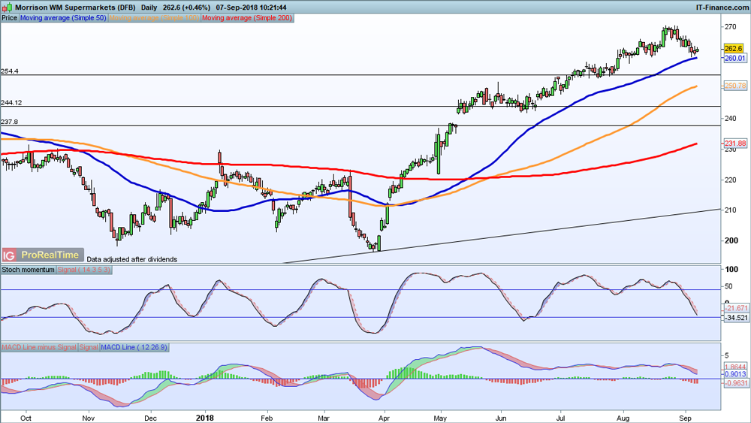Click the 270 price axis label
Image resolution: width=751 pixels, height=423 pixels.
point(730,27)
